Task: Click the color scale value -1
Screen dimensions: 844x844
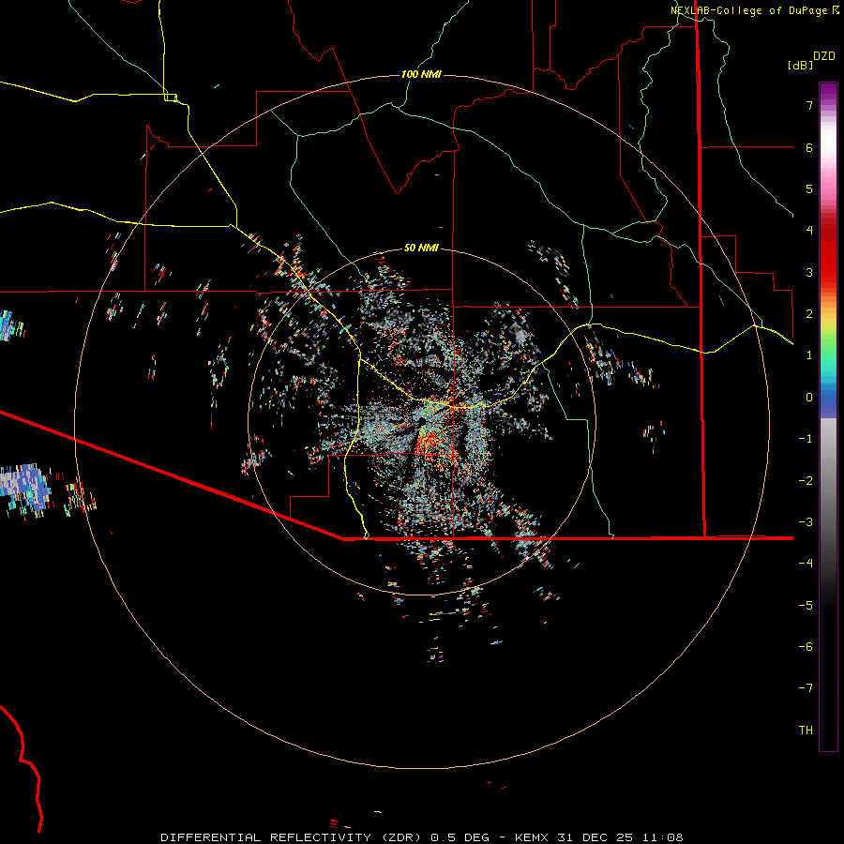Action: point(806,439)
